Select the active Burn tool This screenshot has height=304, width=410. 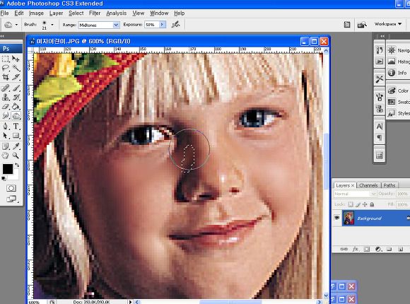16,116
